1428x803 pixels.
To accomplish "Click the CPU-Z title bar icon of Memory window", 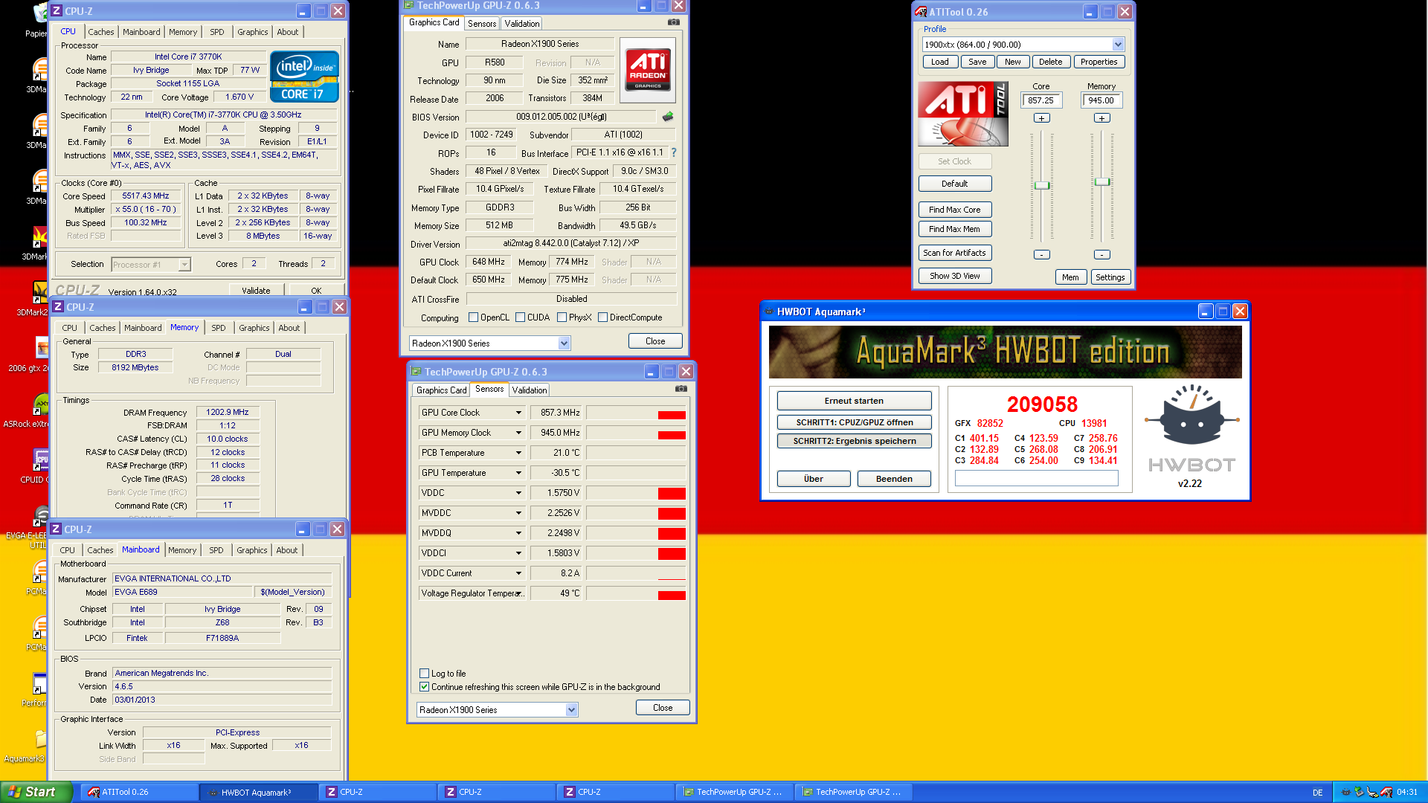I will point(58,306).
